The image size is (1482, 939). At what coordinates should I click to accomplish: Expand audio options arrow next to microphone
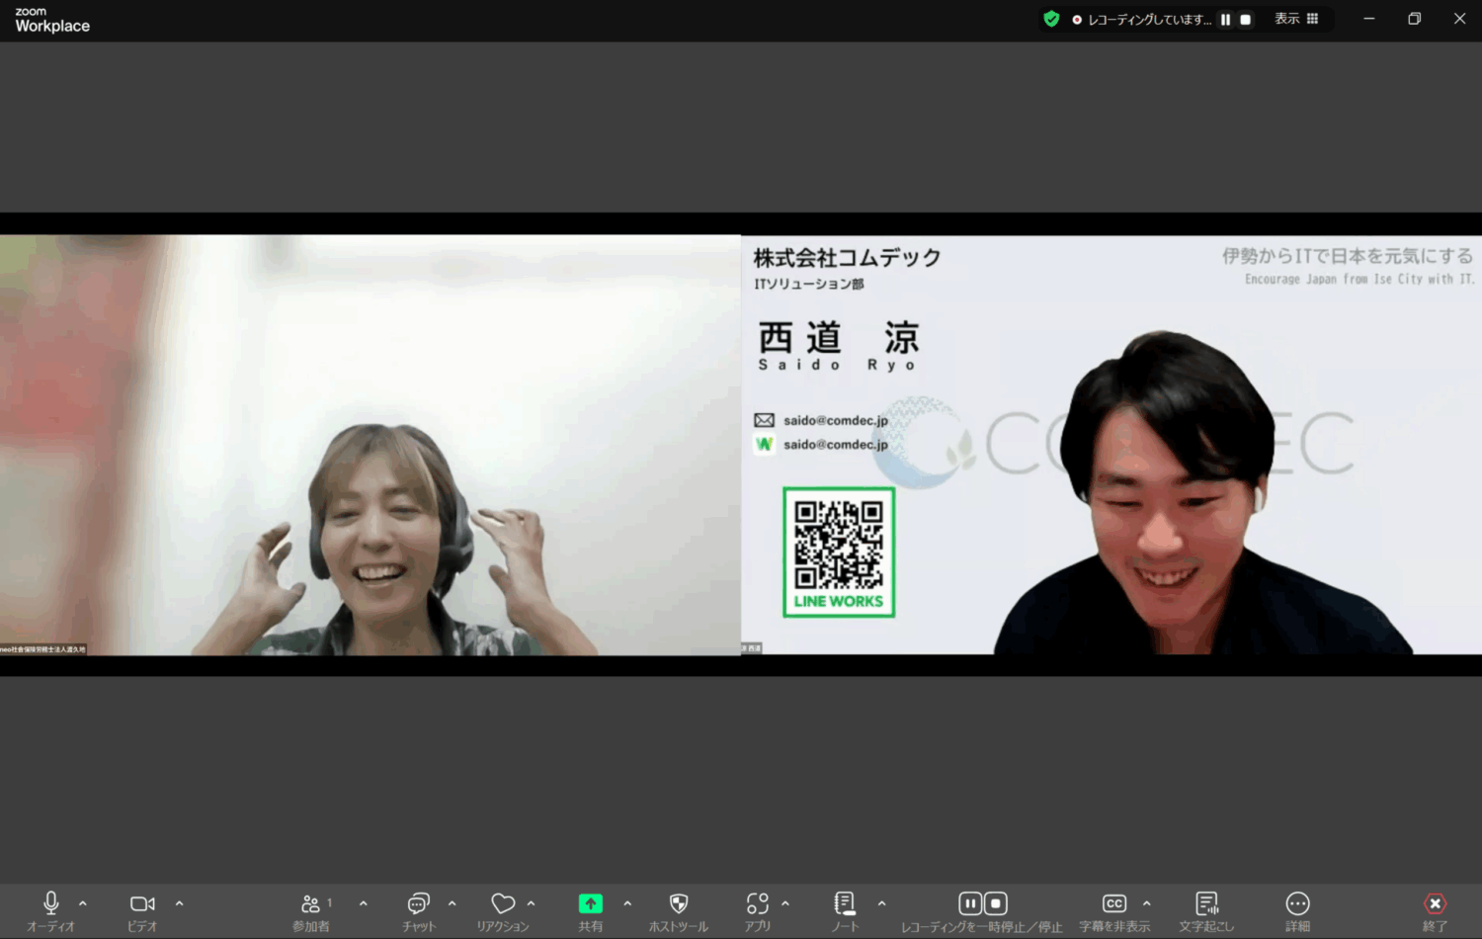click(83, 903)
